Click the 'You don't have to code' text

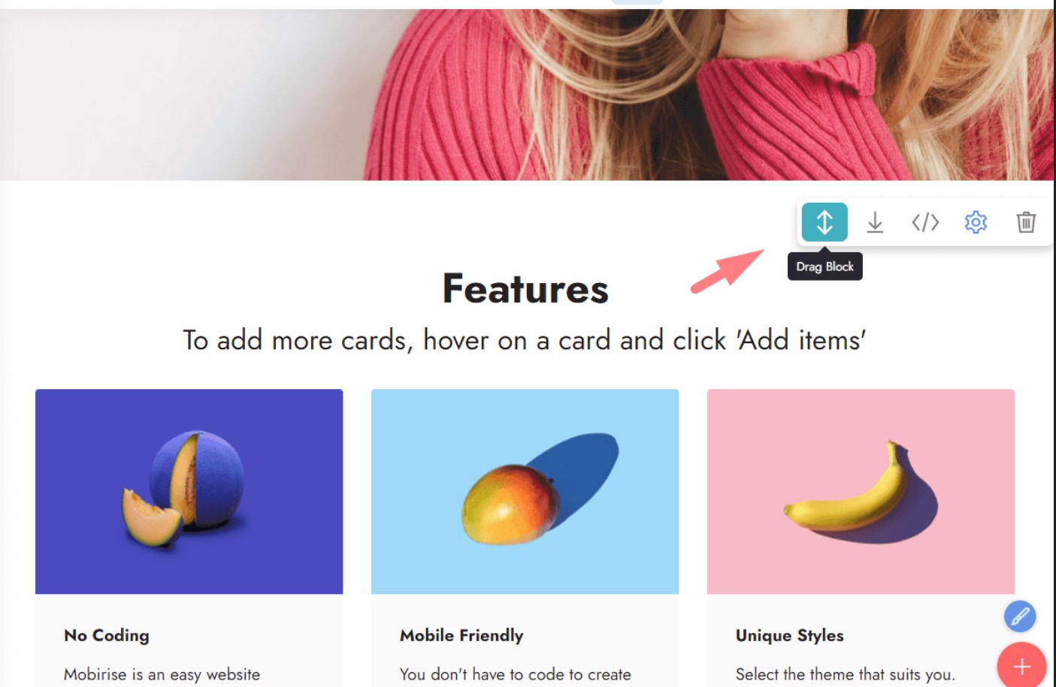tap(515, 674)
